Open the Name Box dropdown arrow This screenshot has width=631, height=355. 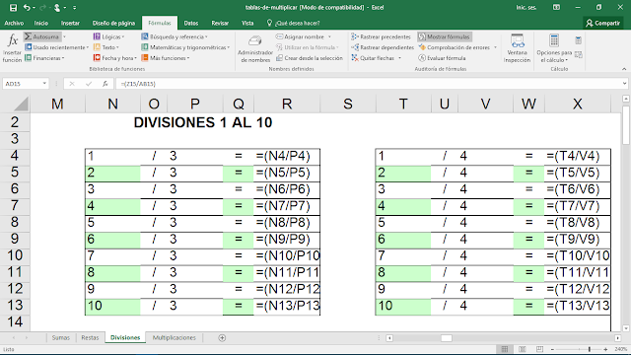[x=44, y=84]
